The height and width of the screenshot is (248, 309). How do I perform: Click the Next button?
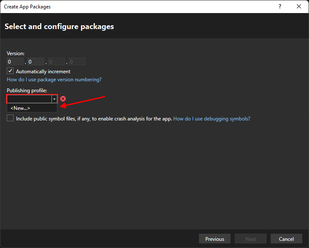tap(250, 239)
